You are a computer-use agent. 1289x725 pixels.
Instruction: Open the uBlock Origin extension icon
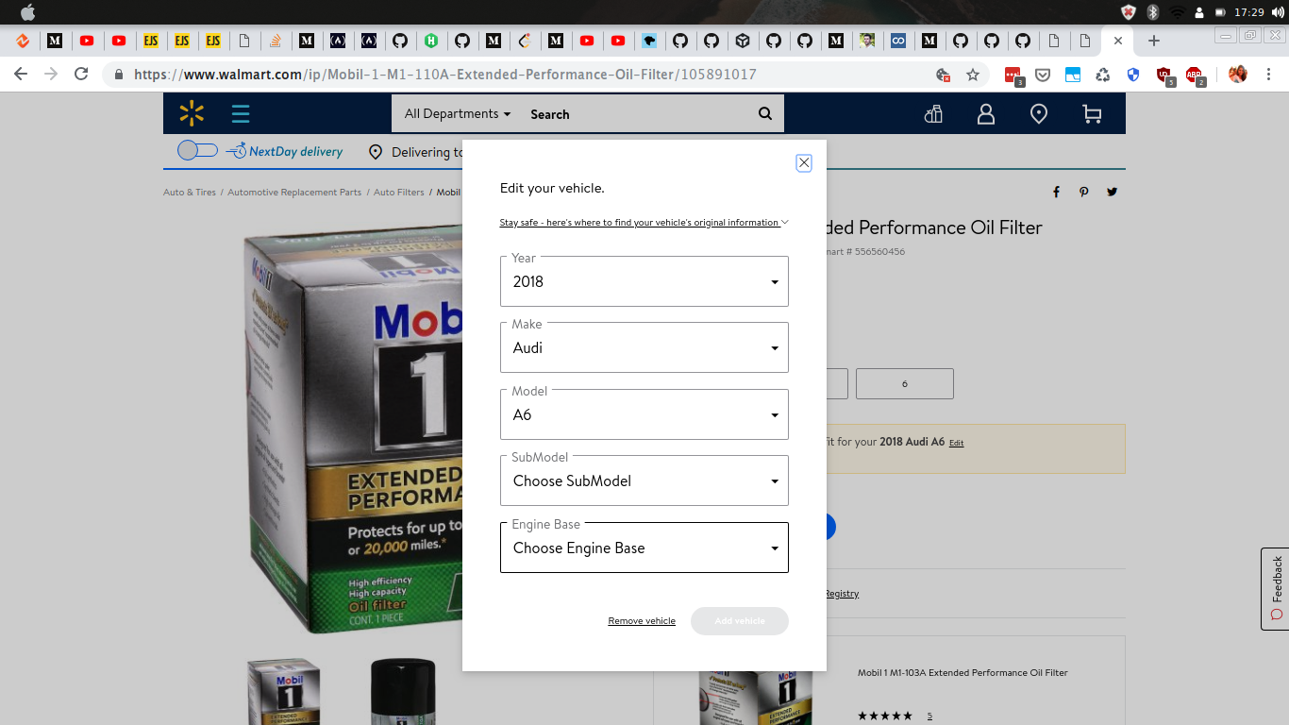1164,75
